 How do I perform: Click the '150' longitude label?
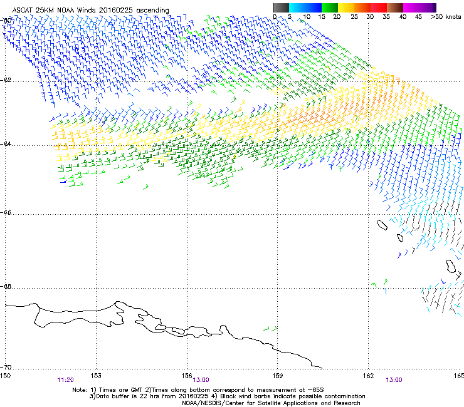[x=5, y=376]
